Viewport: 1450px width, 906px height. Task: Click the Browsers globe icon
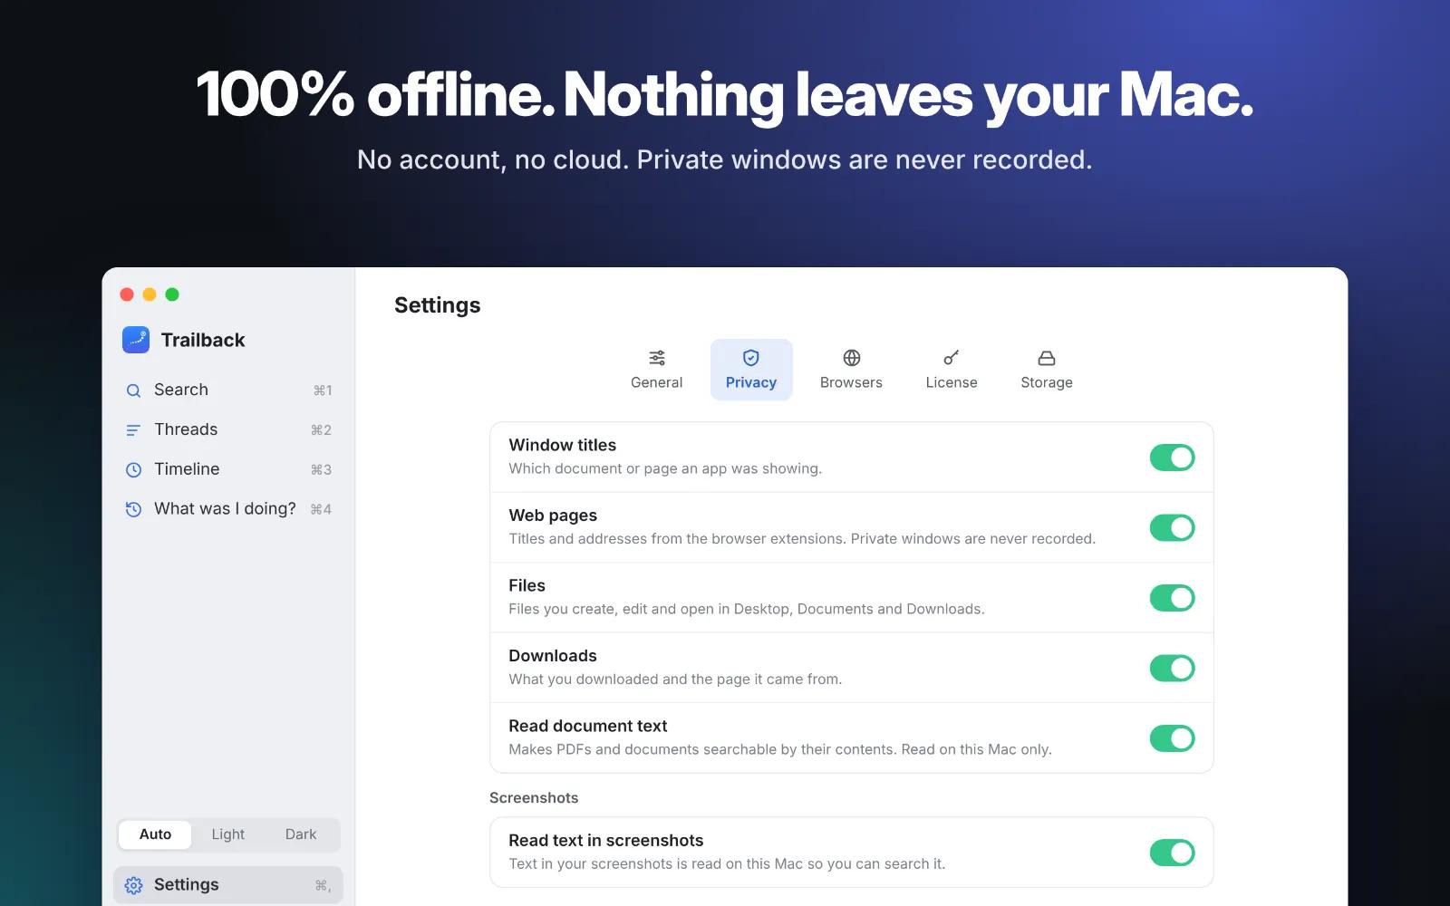852,358
